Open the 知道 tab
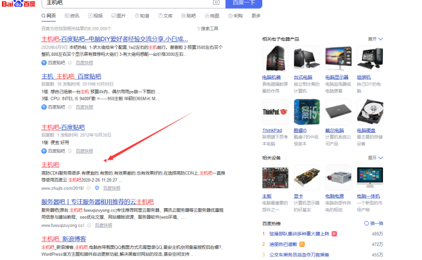 tap(142, 16)
